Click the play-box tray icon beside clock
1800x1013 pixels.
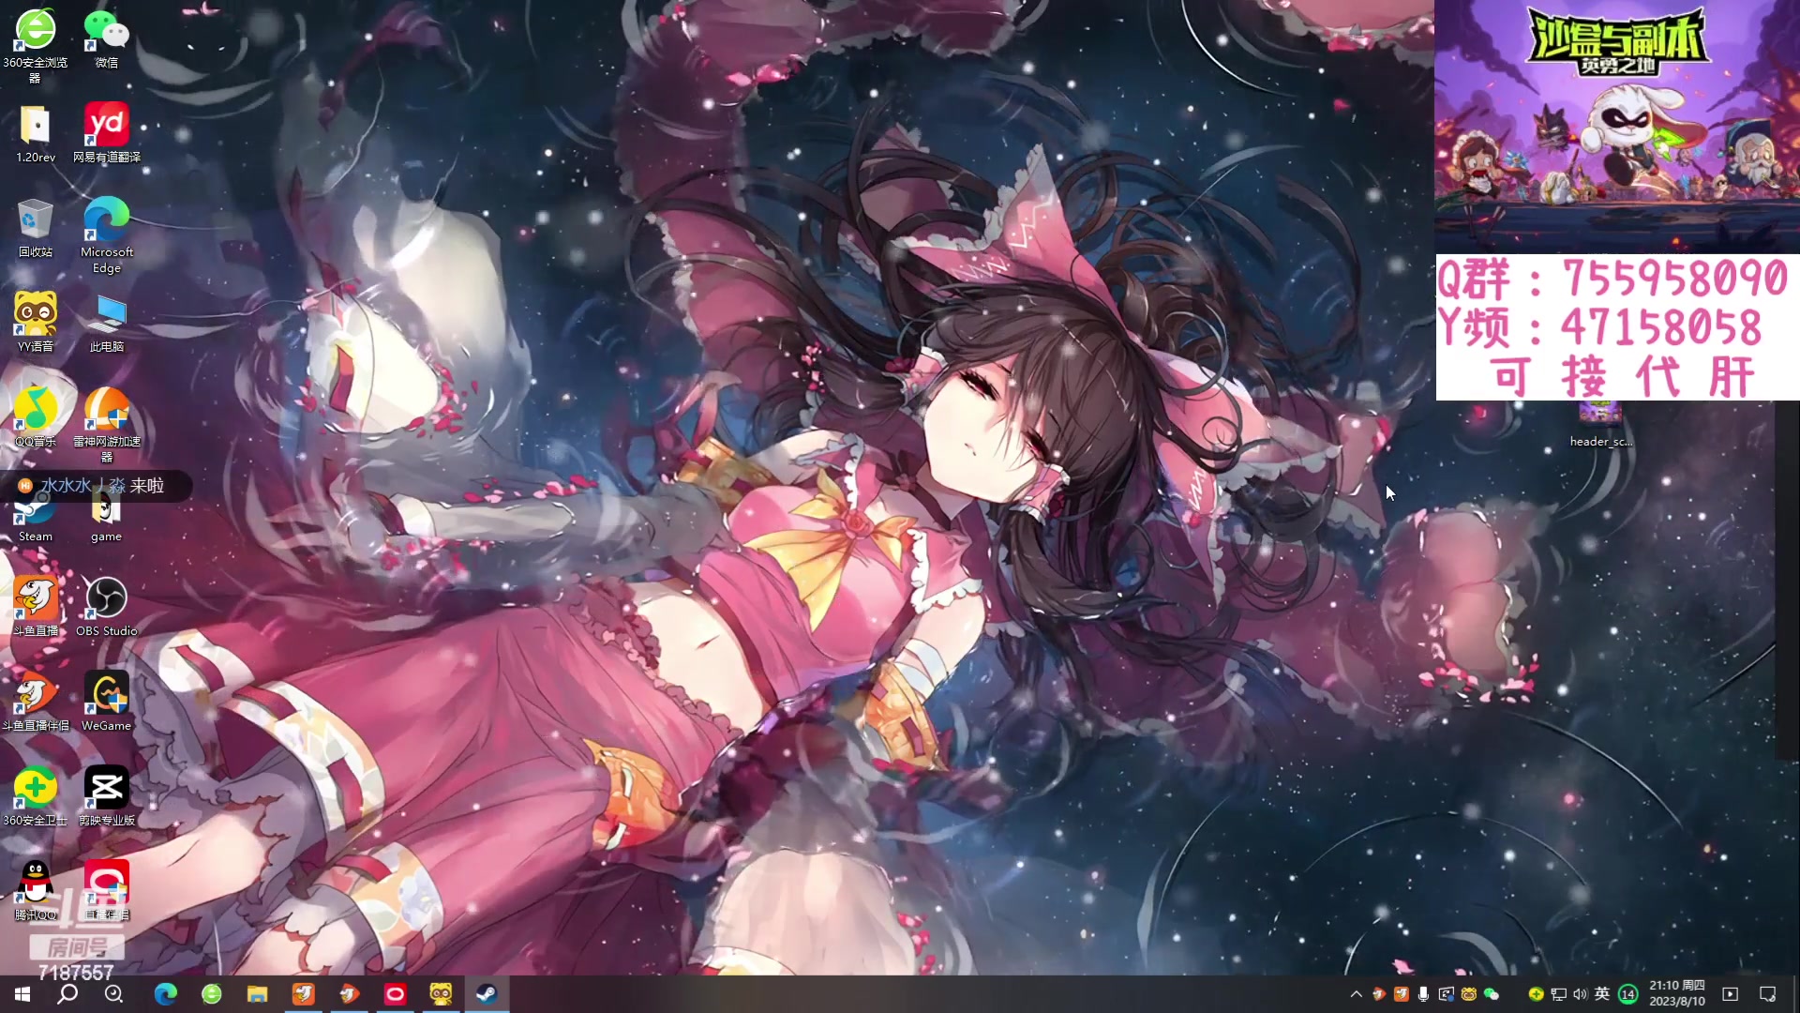(1731, 994)
